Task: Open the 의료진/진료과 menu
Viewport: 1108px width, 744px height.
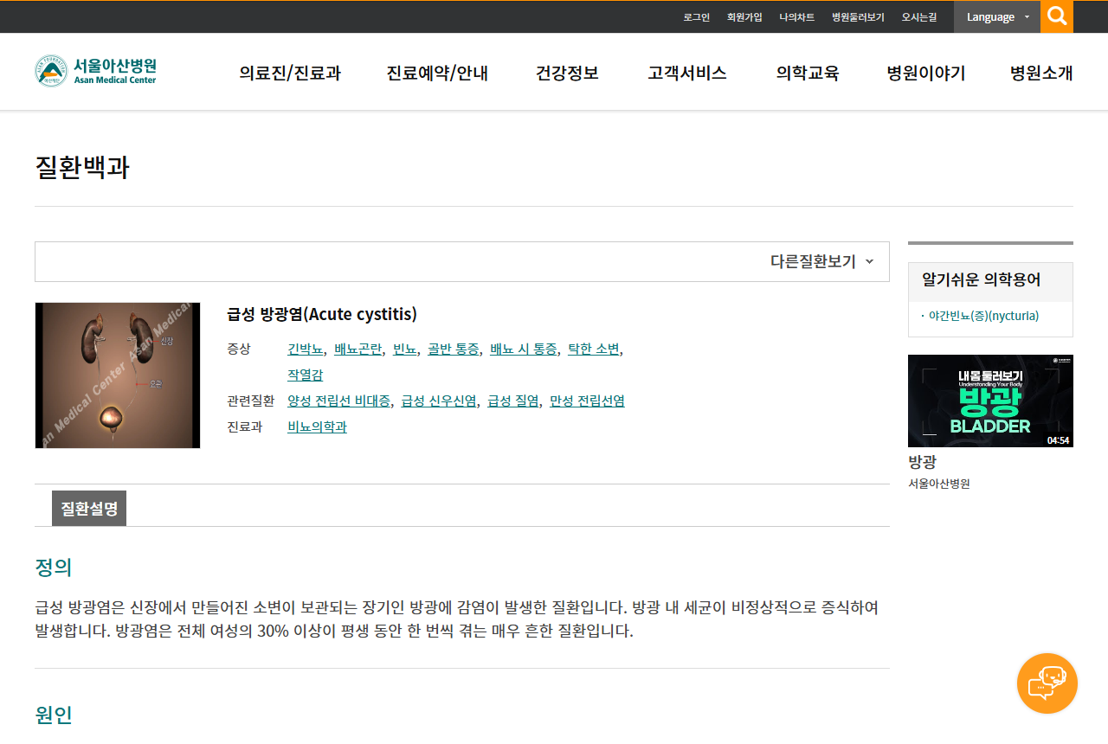Action: pos(290,73)
